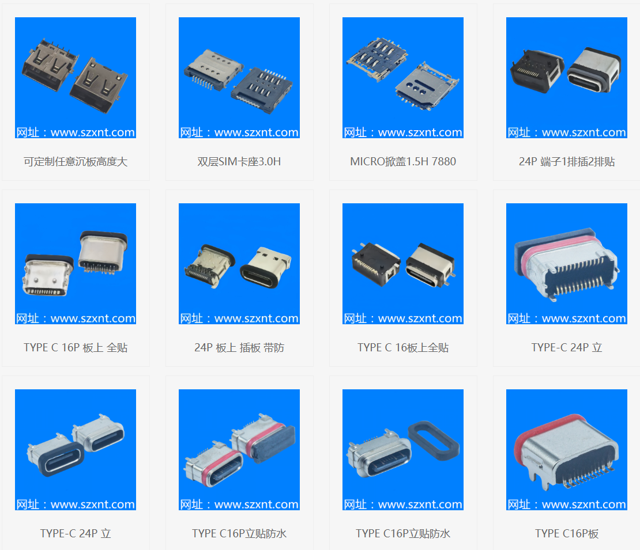Open TYPE C16P立贴防水 photo with loose black gasket
The width and height of the screenshot is (640, 550).
(x=403, y=450)
